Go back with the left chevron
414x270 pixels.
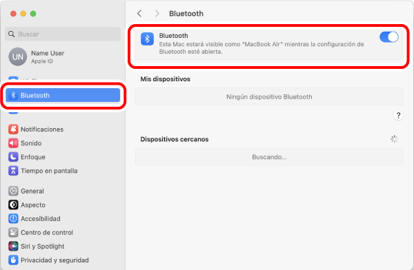[x=139, y=14]
